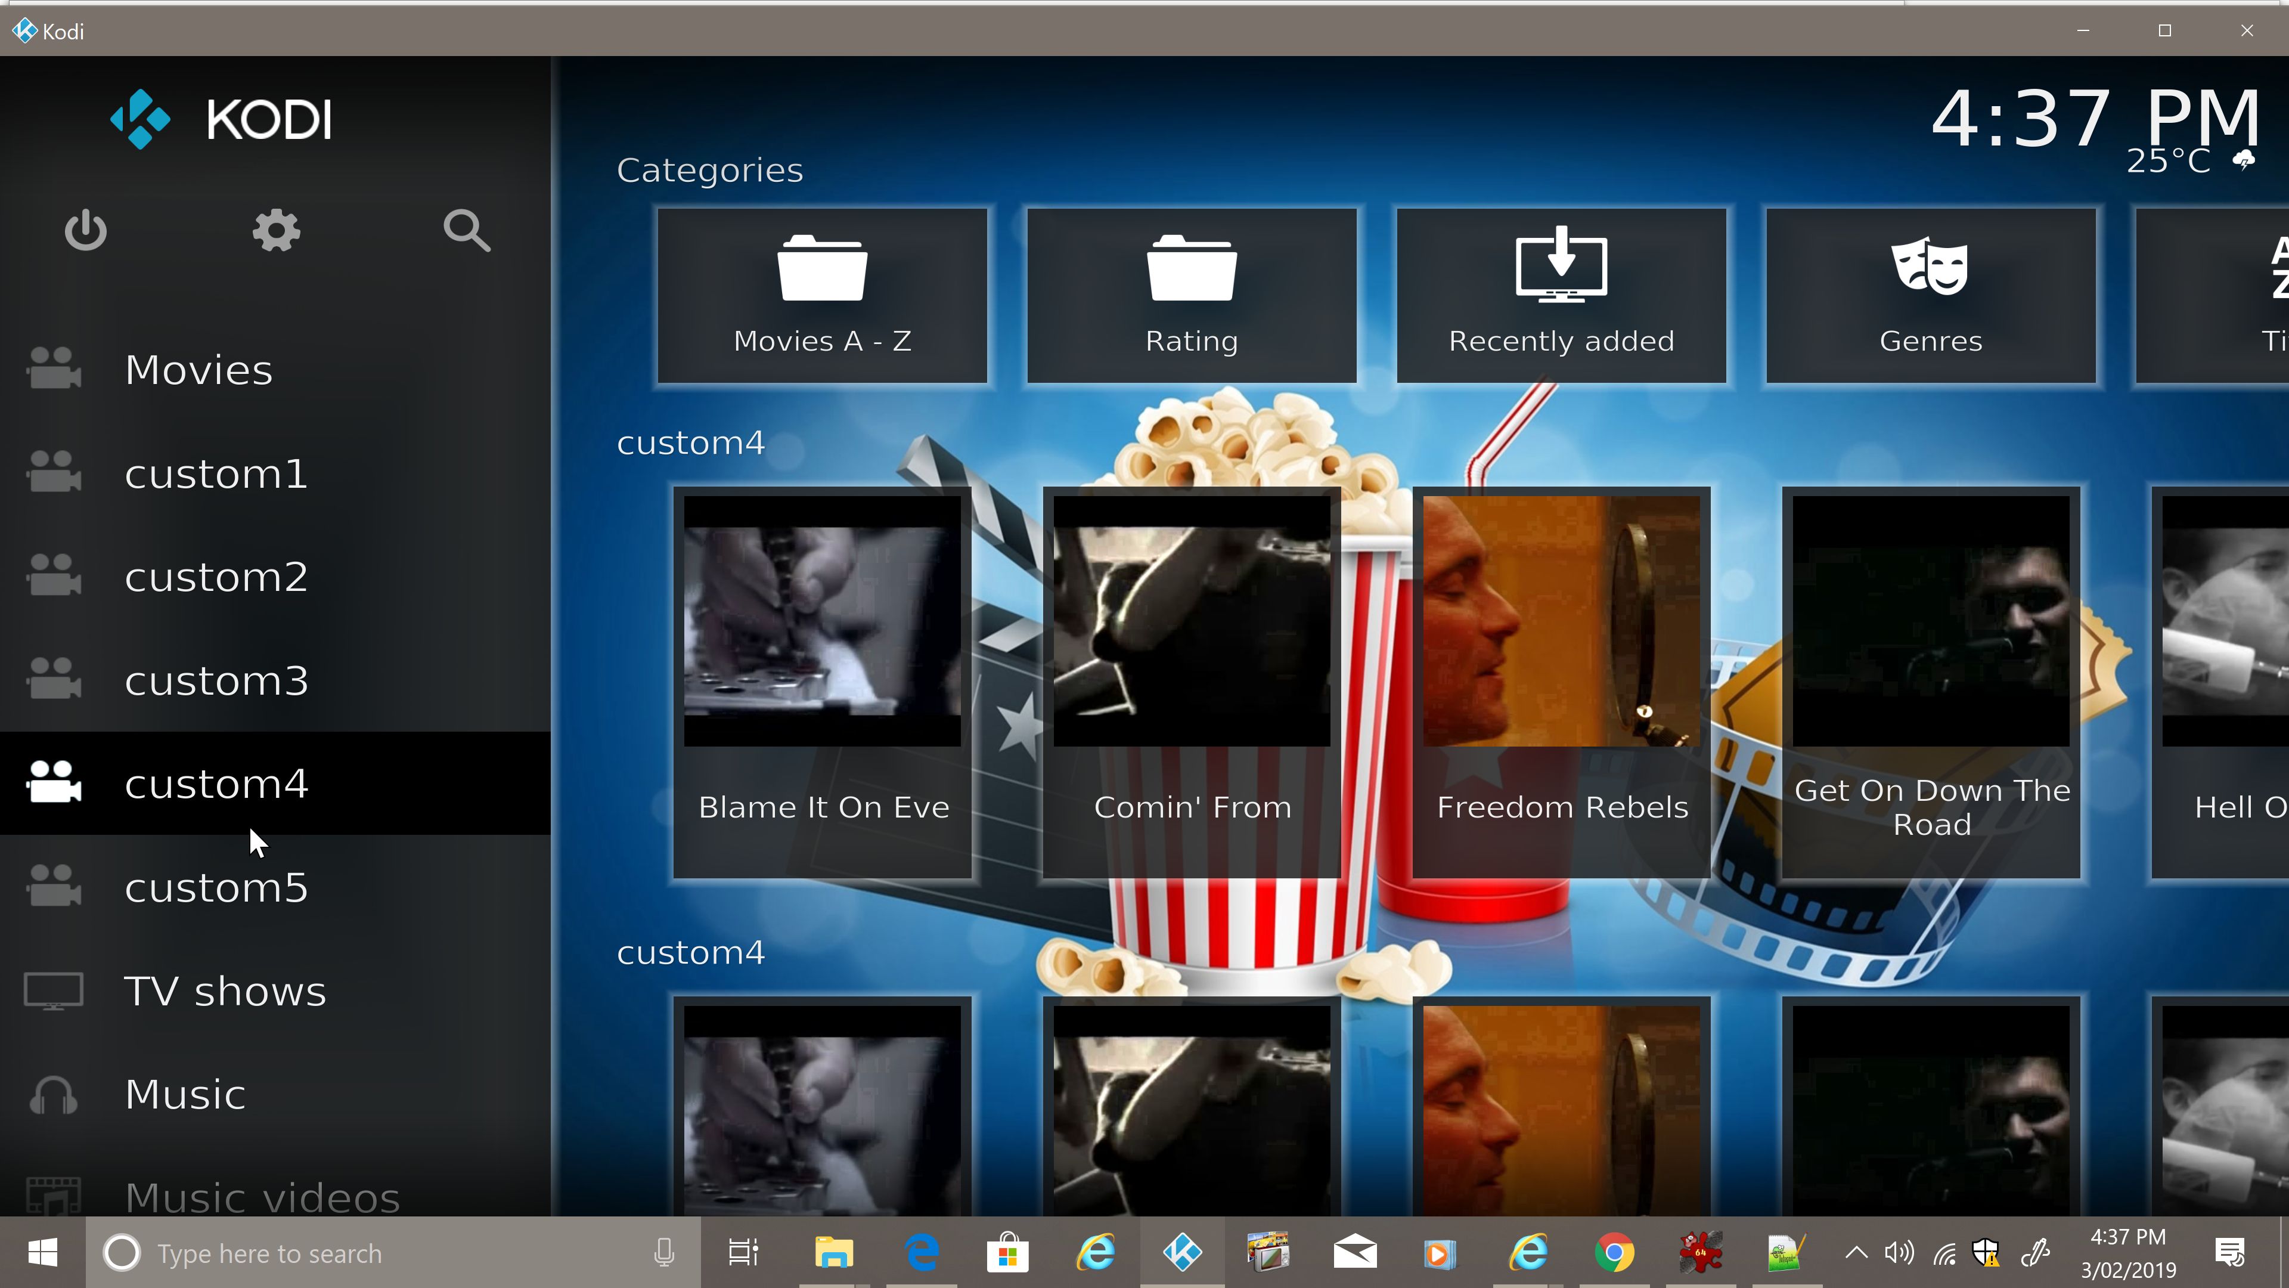Open Get On Down The Road thumbnail

[x=1931, y=683]
